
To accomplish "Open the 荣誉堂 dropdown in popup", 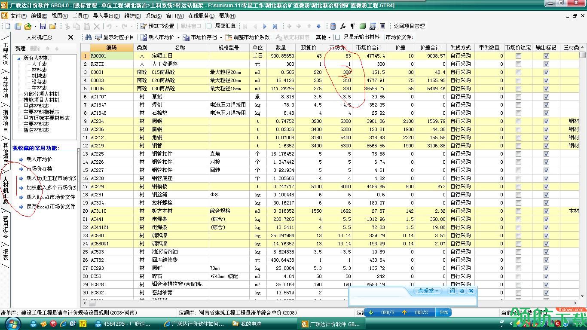I will click(428, 291).
